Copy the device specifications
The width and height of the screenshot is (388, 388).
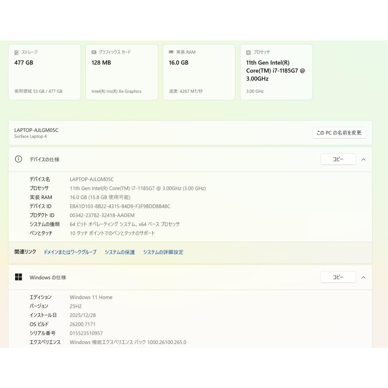click(338, 160)
